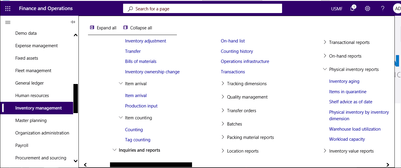Toggle the hamburger navigation pane icon
The image size is (401, 168).
pos(8,22)
